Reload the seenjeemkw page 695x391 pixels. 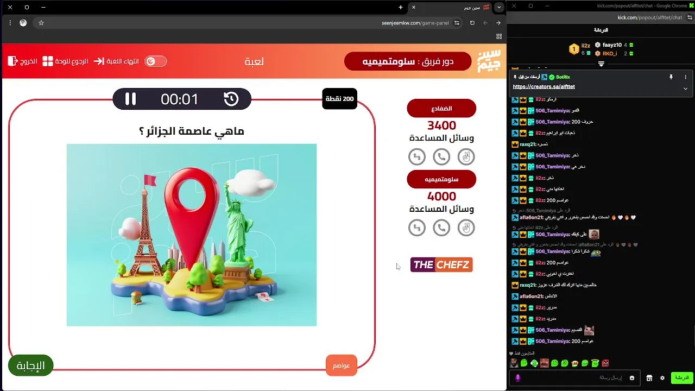pyautogui.click(x=472, y=23)
